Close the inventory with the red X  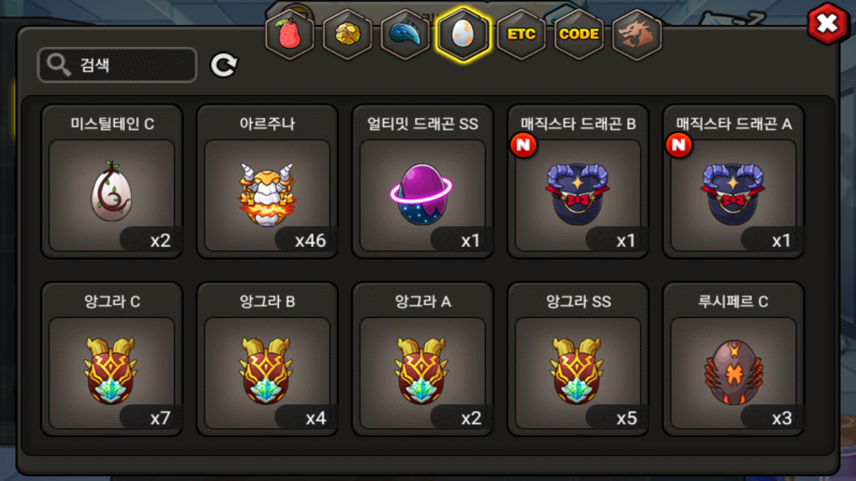coord(827,24)
